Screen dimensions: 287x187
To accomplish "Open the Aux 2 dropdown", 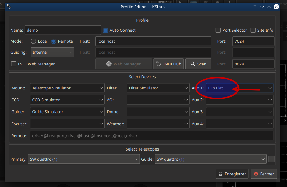I will [x=240, y=100].
